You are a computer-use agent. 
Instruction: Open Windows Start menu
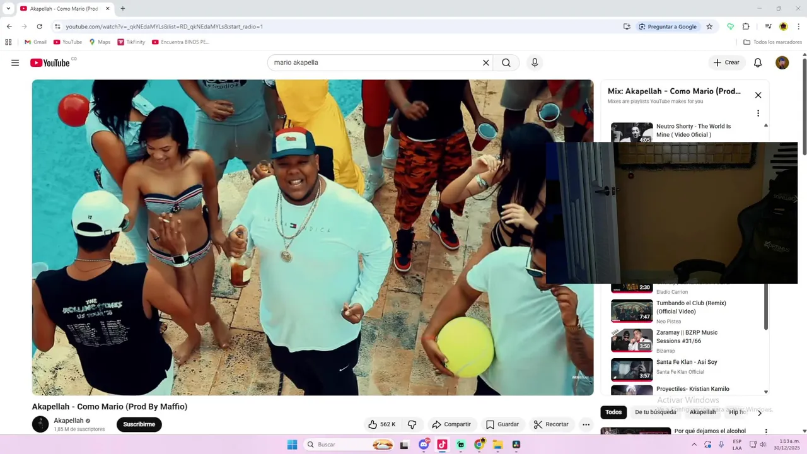click(292, 445)
